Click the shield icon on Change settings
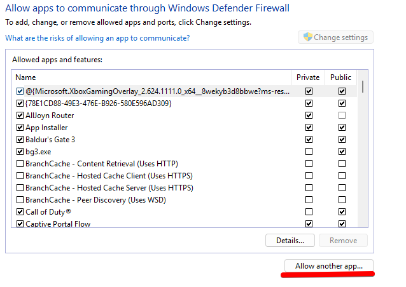Viewport: 406px width, 287px height. tap(307, 37)
